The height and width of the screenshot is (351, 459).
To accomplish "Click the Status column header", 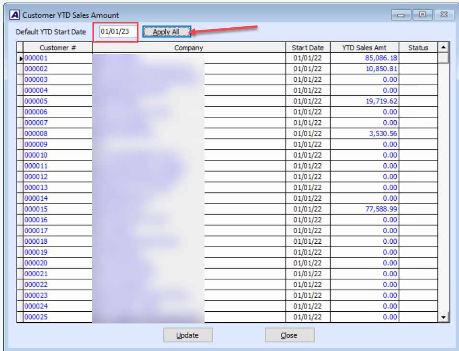I will pos(418,47).
